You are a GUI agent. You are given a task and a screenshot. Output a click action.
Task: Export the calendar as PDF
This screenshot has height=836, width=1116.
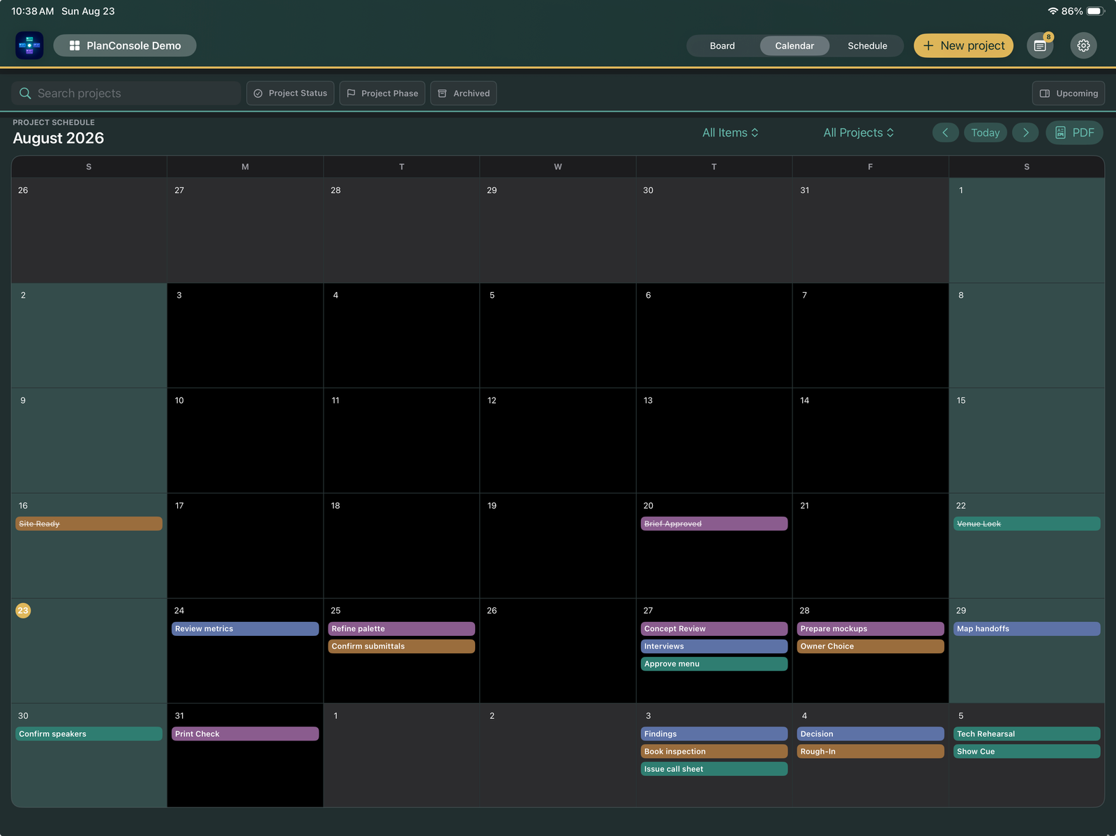(1074, 132)
